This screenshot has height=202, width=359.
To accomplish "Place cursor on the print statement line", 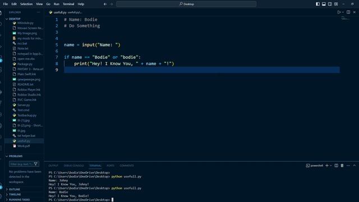I will point(124,63).
